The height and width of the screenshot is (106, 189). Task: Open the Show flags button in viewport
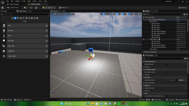(73, 14)
